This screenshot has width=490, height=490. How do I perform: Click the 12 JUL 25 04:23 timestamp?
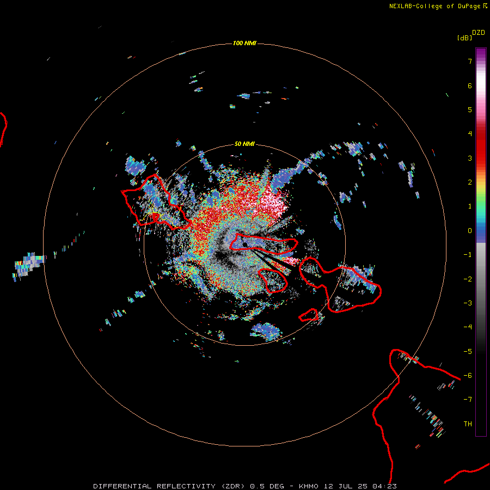pos(360,486)
